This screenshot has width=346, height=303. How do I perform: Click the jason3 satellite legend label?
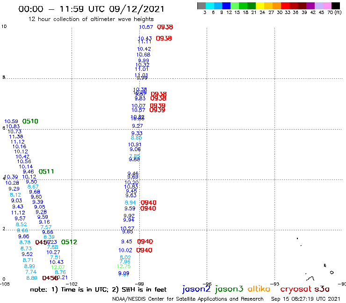tap(229, 289)
